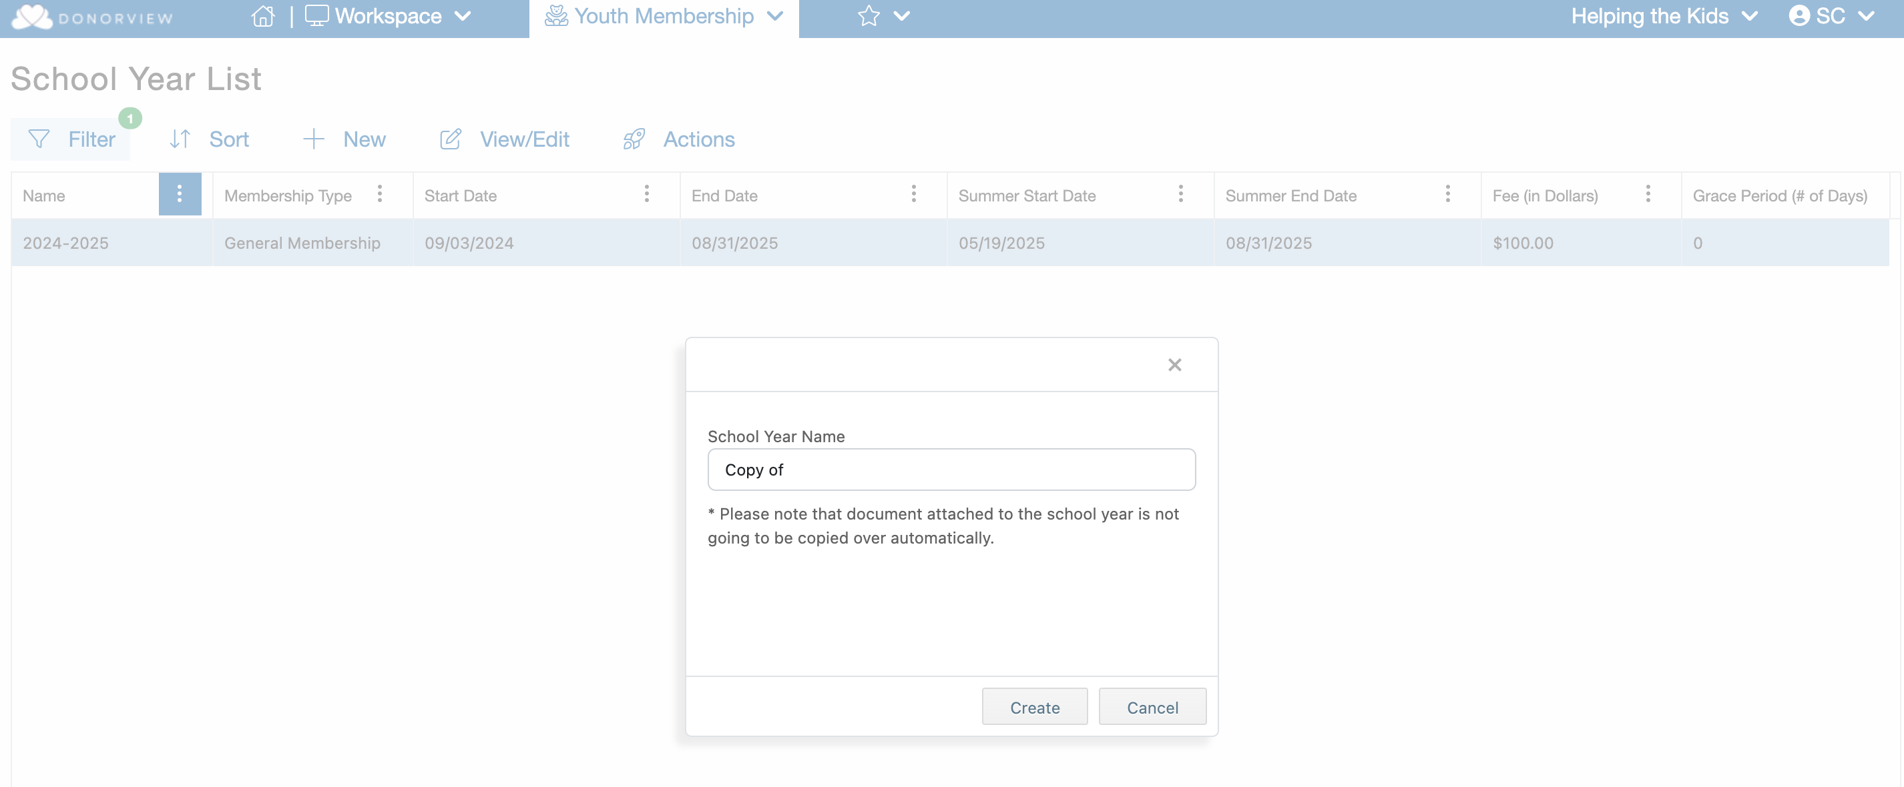Click the plus icon for New

[x=314, y=139]
